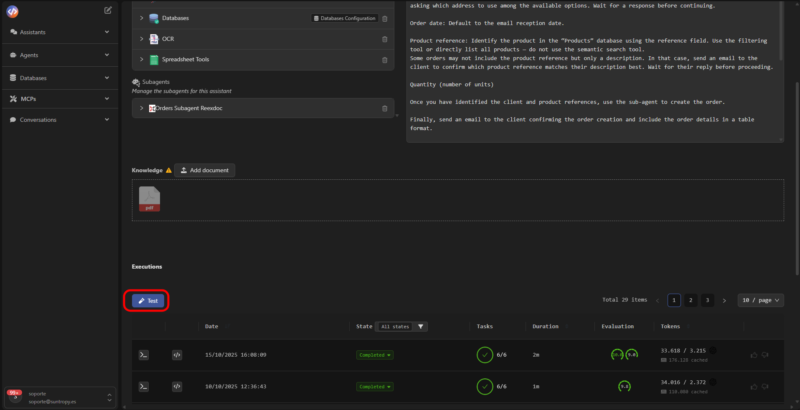Click the Total 29 items label

[x=625, y=300]
